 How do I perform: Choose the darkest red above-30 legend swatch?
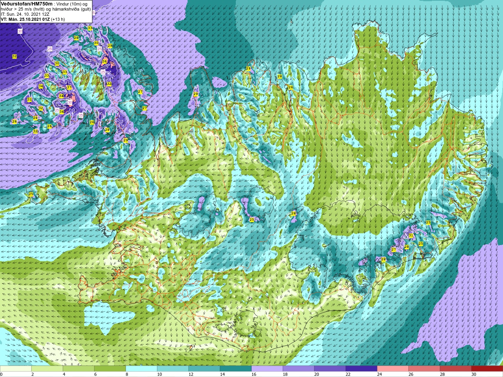coord(487,369)
